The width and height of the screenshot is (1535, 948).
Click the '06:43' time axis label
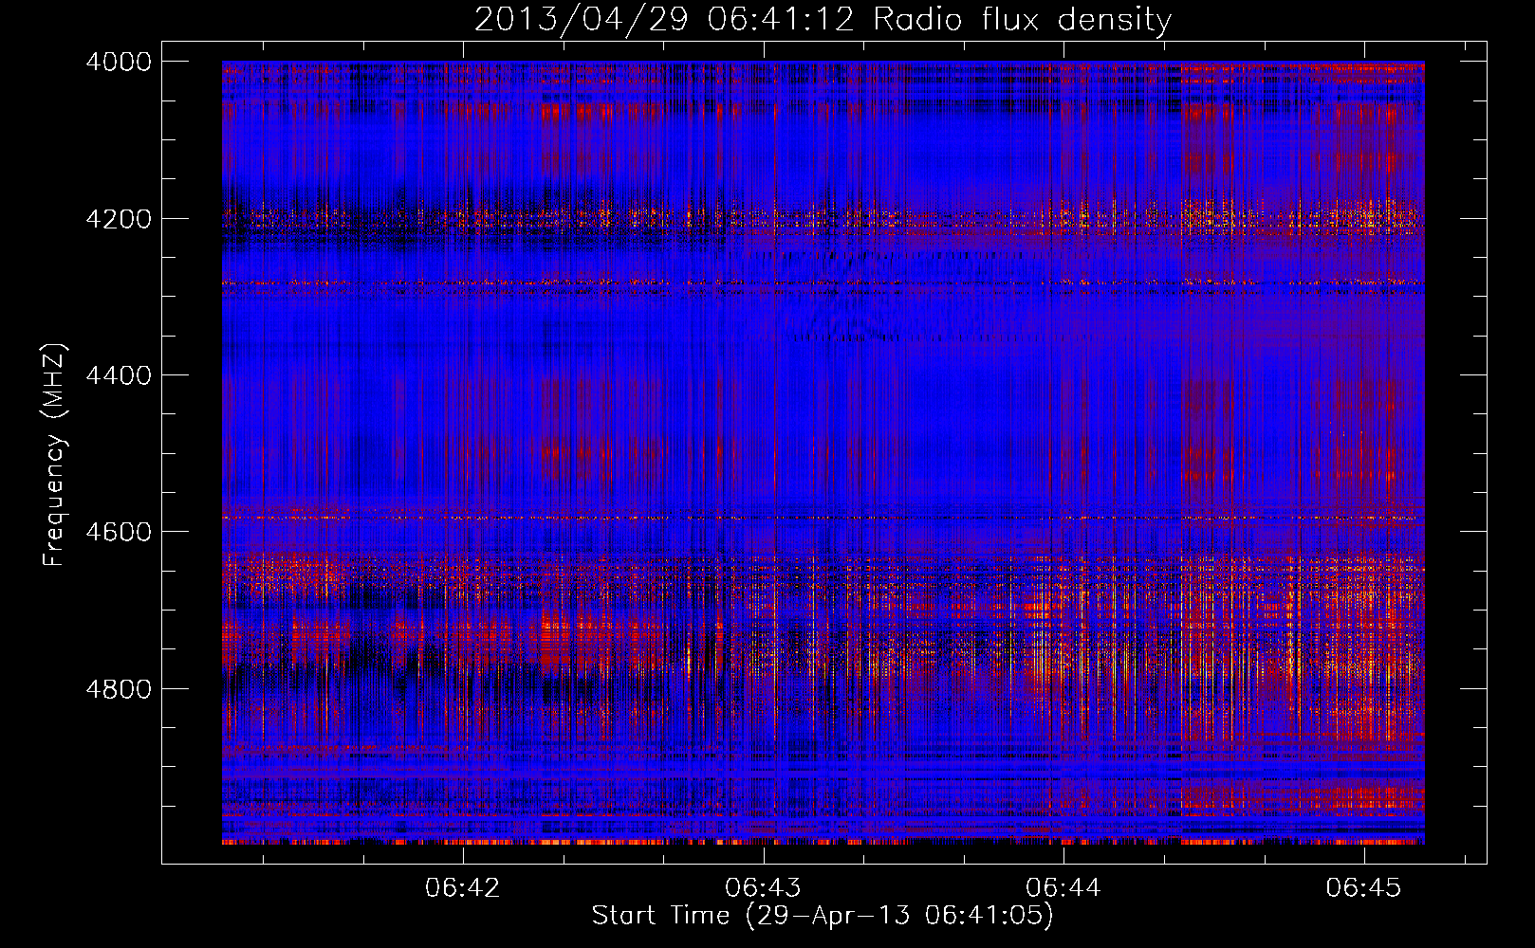(x=763, y=888)
